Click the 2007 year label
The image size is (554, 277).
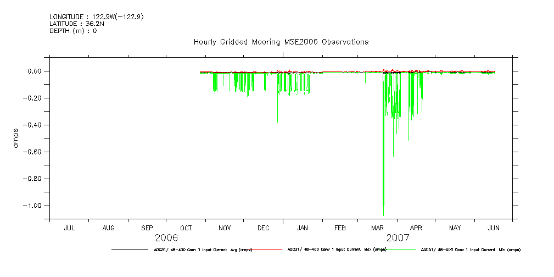pyautogui.click(x=398, y=238)
